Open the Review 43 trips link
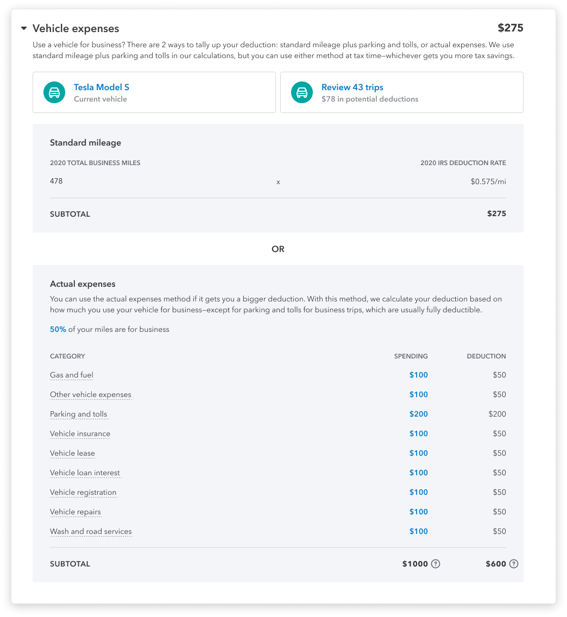This screenshot has width=567, height=617. [x=352, y=87]
